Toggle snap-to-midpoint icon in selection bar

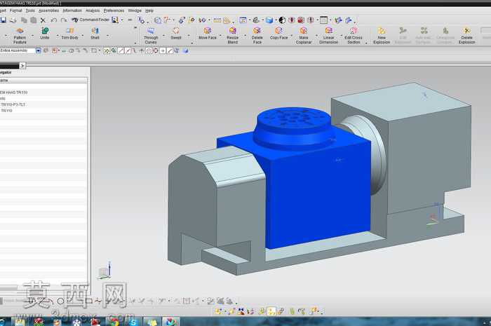(x=128, y=50)
